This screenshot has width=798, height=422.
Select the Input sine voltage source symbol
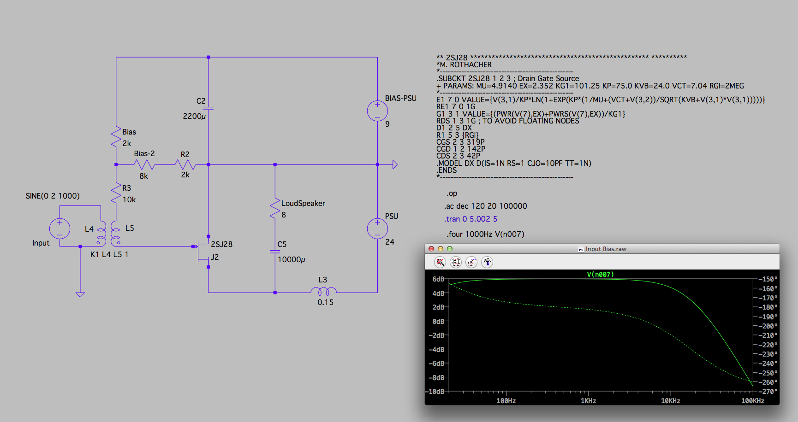[x=60, y=229]
